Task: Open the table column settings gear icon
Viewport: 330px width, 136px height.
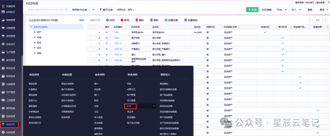Action: coord(327,27)
